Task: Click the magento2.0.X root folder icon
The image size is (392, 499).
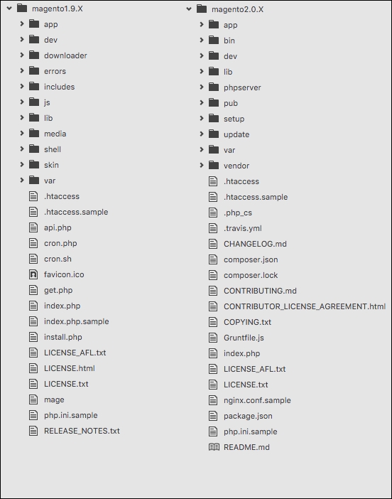Action: 202,9
